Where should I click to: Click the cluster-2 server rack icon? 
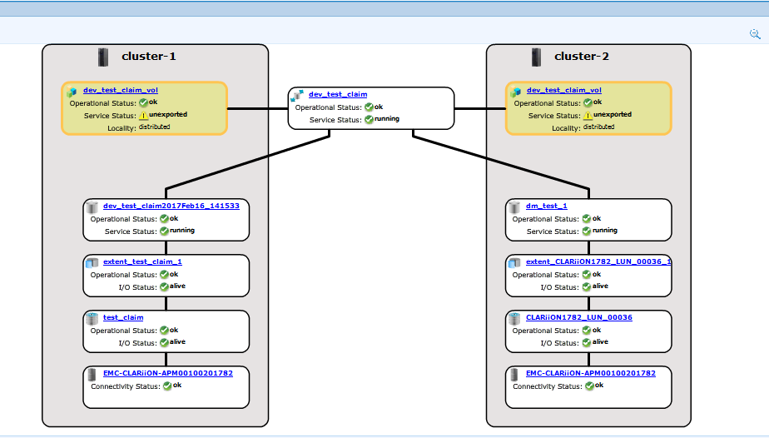536,57
